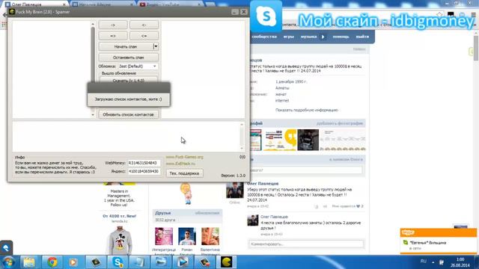
Task: Click the 'Тех. поддержка' support button
Action: [184, 173]
